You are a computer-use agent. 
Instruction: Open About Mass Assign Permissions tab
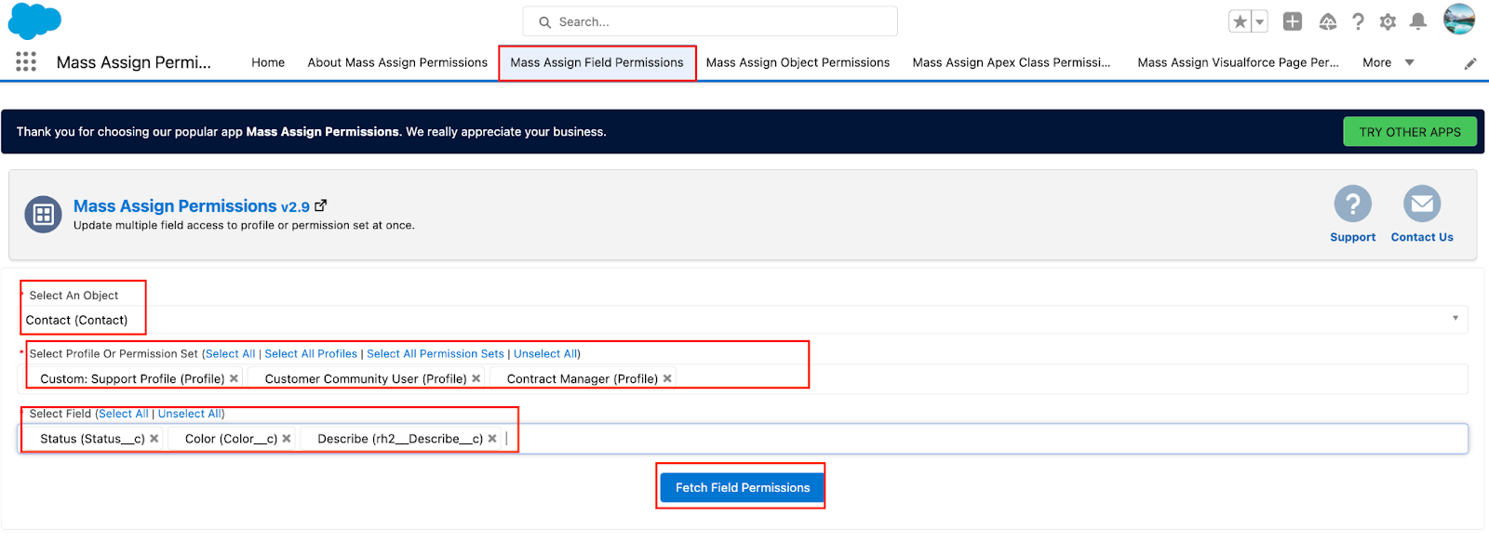397,62
